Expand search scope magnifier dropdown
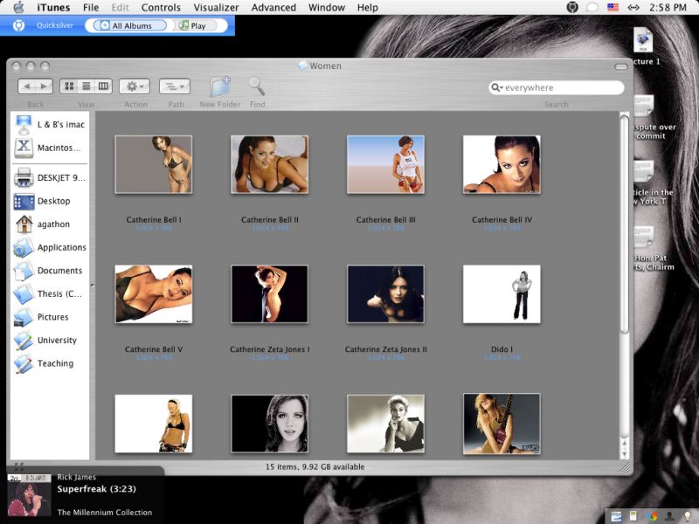This screenshot has height=524, width=699. (x=497, y=88)
